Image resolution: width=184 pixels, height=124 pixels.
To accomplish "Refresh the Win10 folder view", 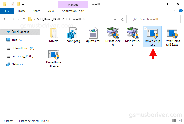I will pyautogui.click(x=123, y=19).
